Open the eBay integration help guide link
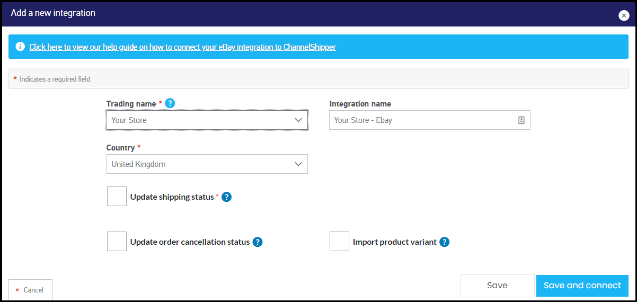Viewport: 637px width, 302px height. tap(183, 47)
